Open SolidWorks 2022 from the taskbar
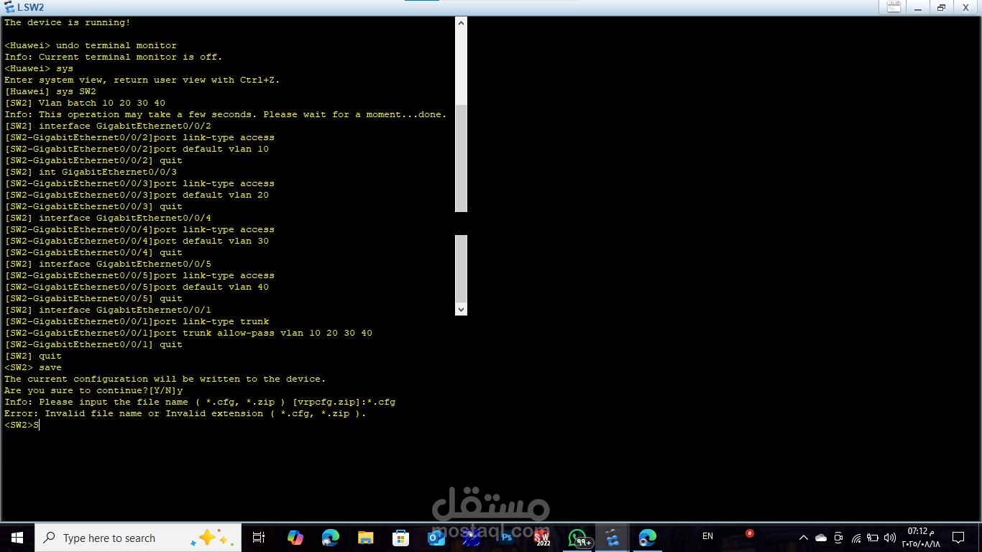982x552 pixels. (541, 538)
